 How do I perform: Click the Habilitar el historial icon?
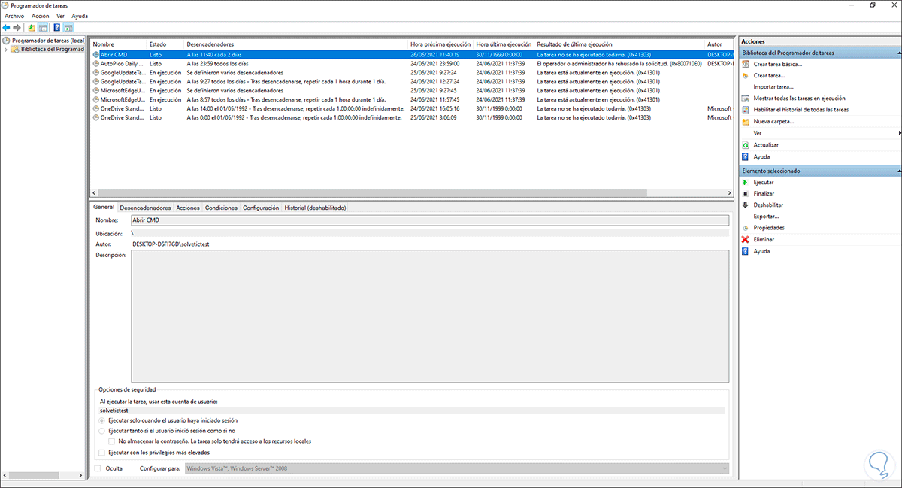(746, 110)
